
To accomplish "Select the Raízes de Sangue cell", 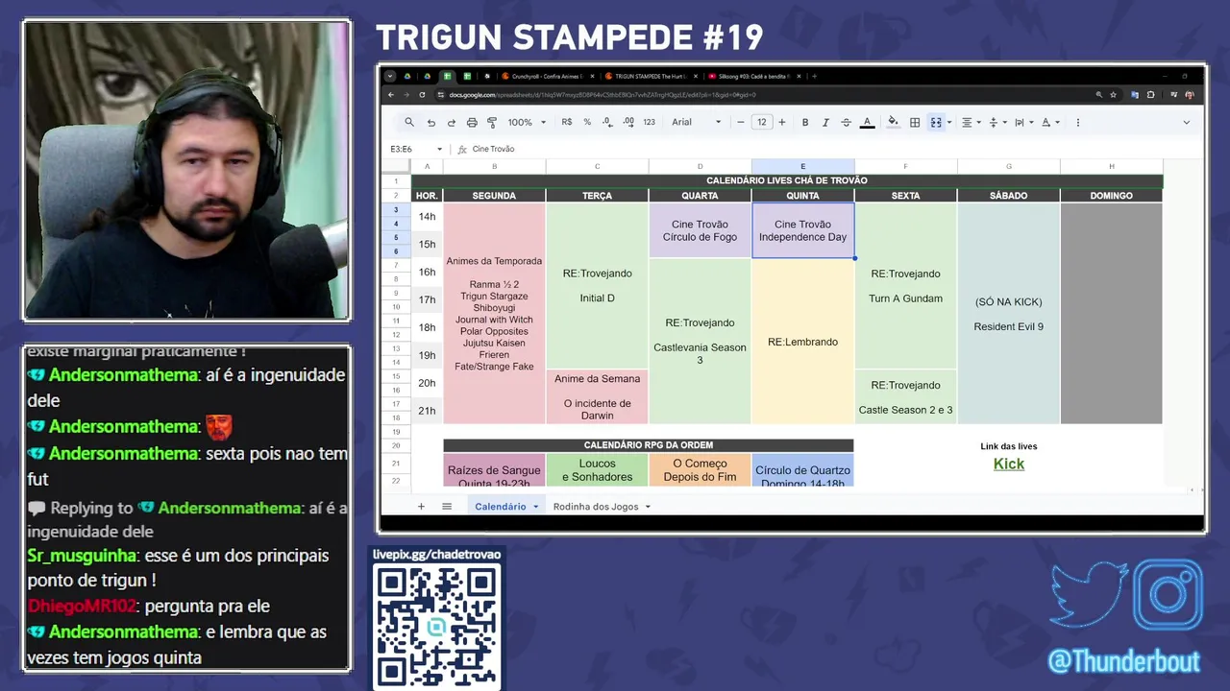I will (x=494, y=470).
